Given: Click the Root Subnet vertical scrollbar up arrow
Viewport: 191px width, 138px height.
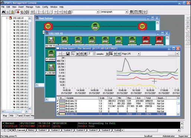Looking at the screenshot, I should 157,23.
